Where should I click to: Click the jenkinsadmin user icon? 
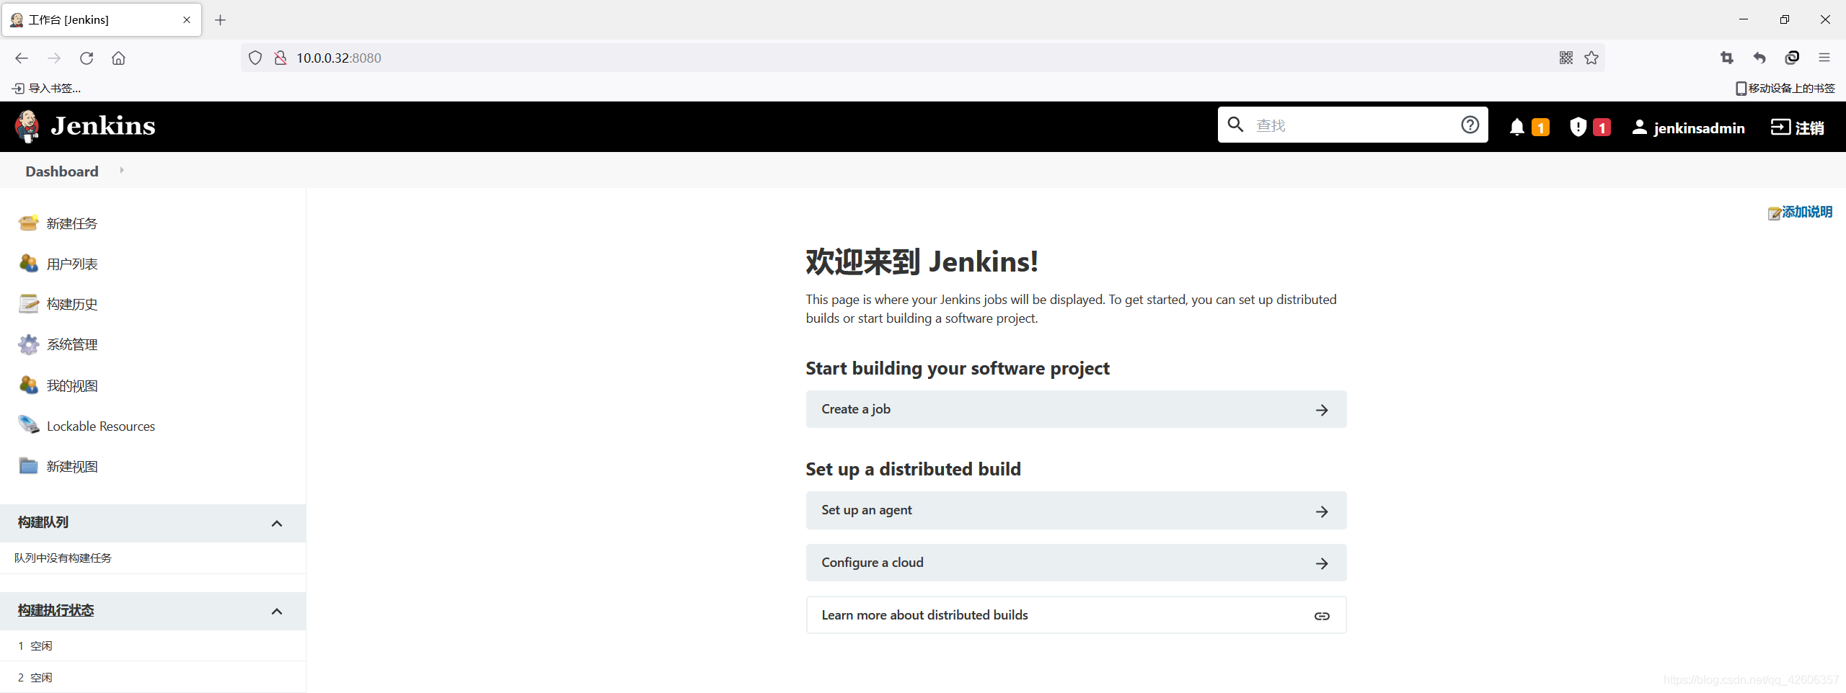click(x=1639, y=128)
